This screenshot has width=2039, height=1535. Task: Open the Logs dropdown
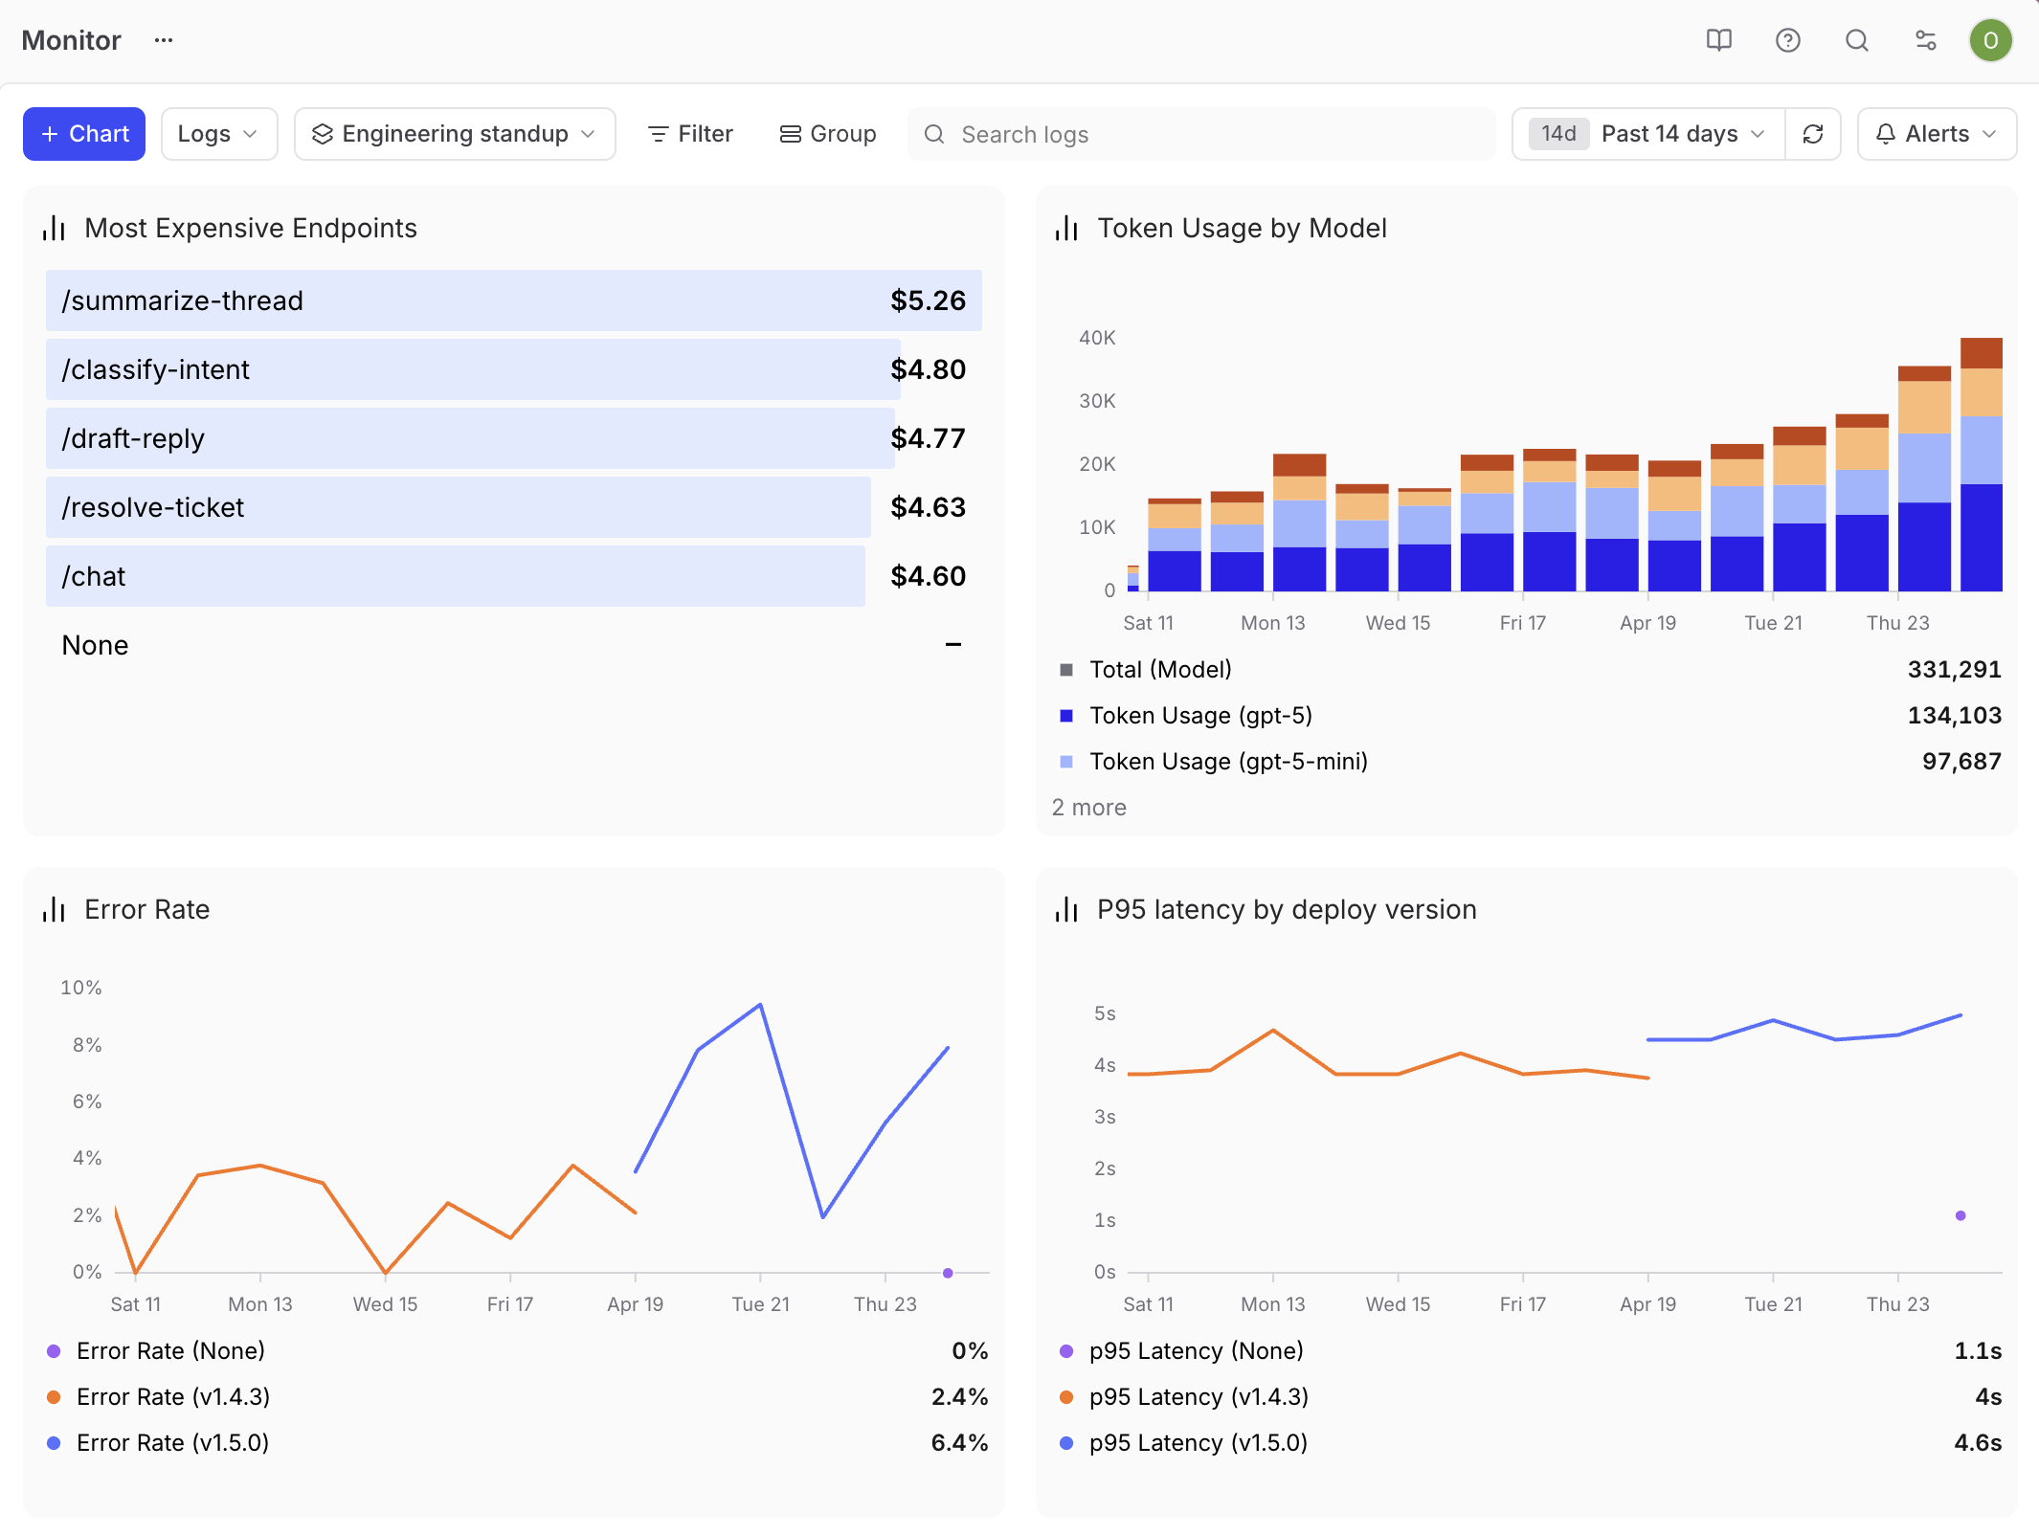click(x=218, y=134)
